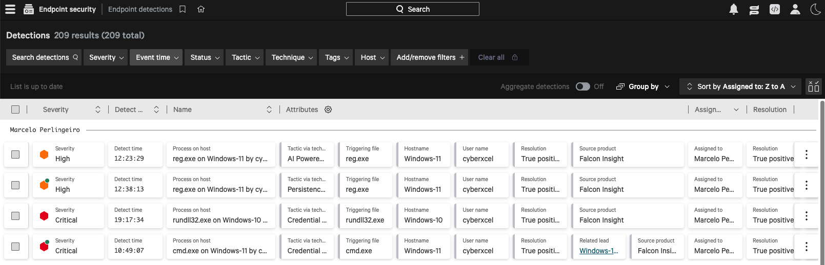Click the Endpoint security module icon

(29, 9)
